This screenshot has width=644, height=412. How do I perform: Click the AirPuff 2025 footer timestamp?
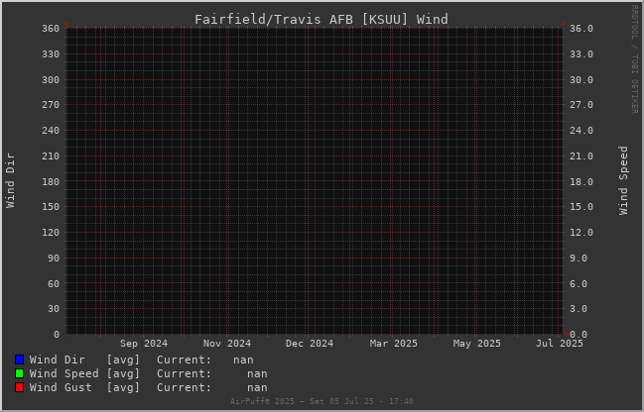[x=322, y=401]
